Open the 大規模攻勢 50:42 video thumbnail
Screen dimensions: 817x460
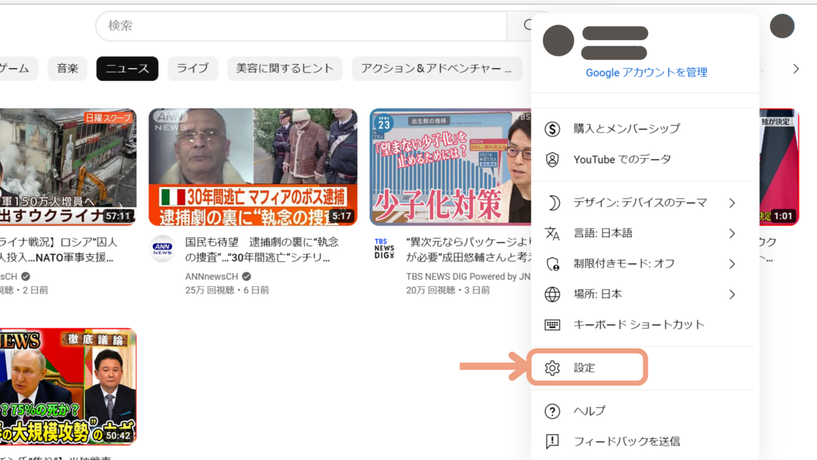[68, 386]
